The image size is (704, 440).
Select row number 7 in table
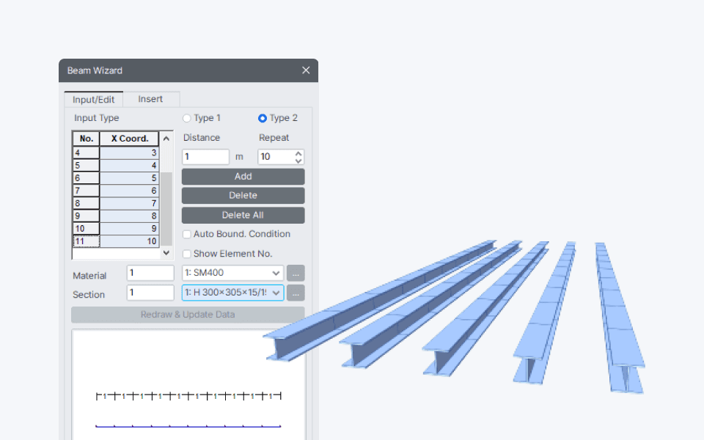[86, 191]
